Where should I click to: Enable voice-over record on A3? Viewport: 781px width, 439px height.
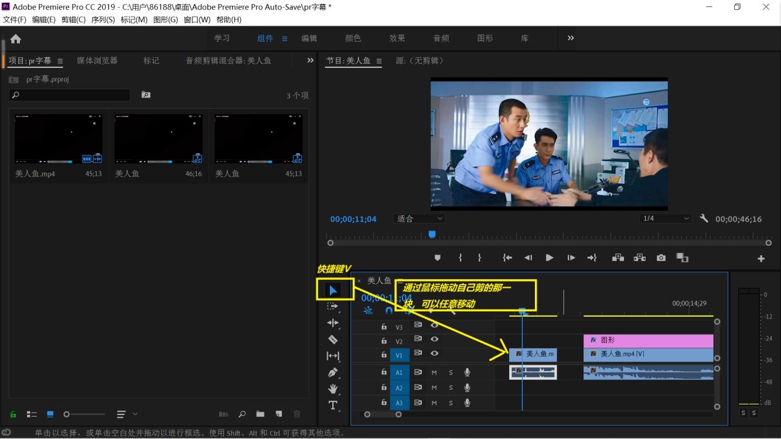[468, 403]
